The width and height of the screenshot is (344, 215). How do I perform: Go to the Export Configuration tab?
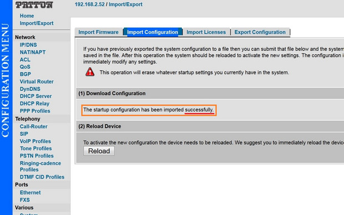(260, 32)
